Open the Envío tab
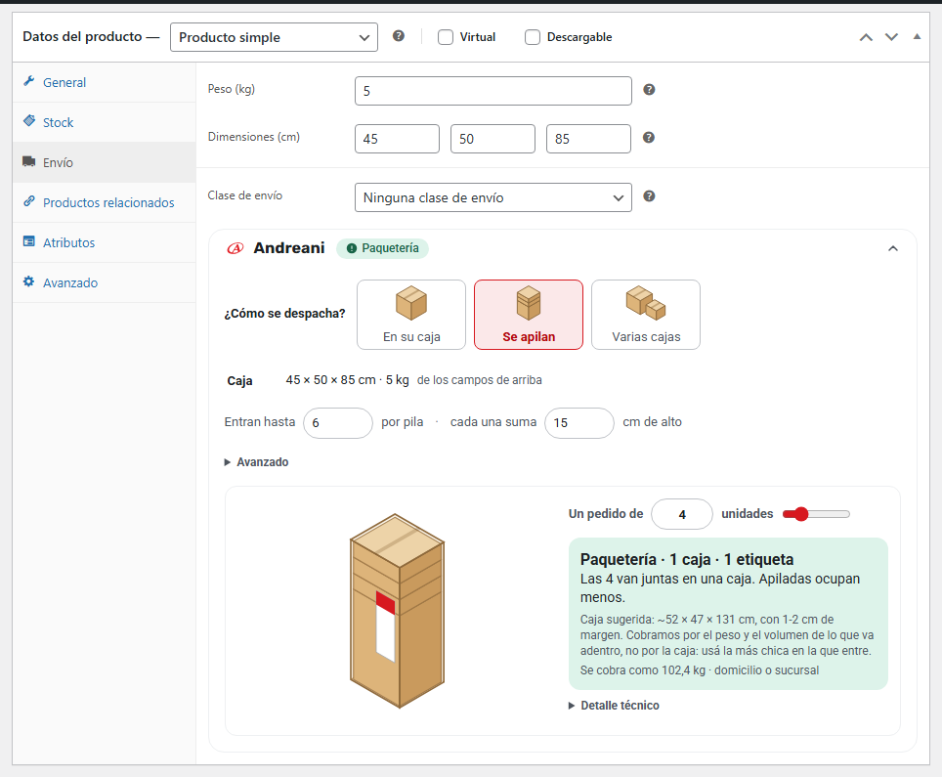The height and width of the screenshot is (777, 942). pos(104,162)
